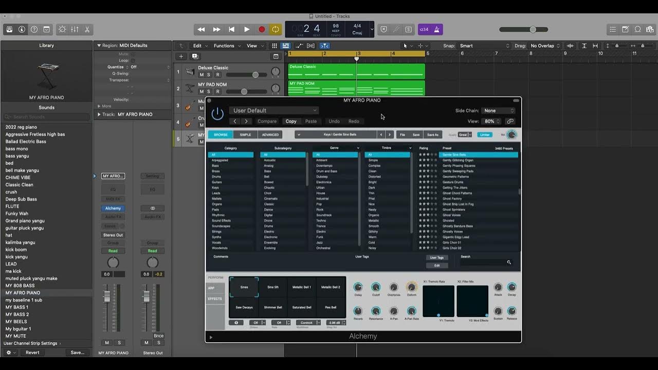
Task: Click the User Tags button
Action: (437, 257)
